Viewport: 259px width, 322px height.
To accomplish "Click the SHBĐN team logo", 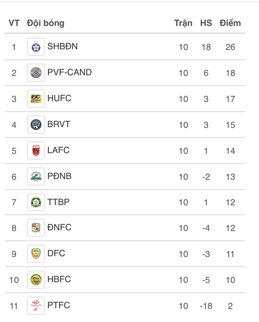I will click(x=36, y=47).
